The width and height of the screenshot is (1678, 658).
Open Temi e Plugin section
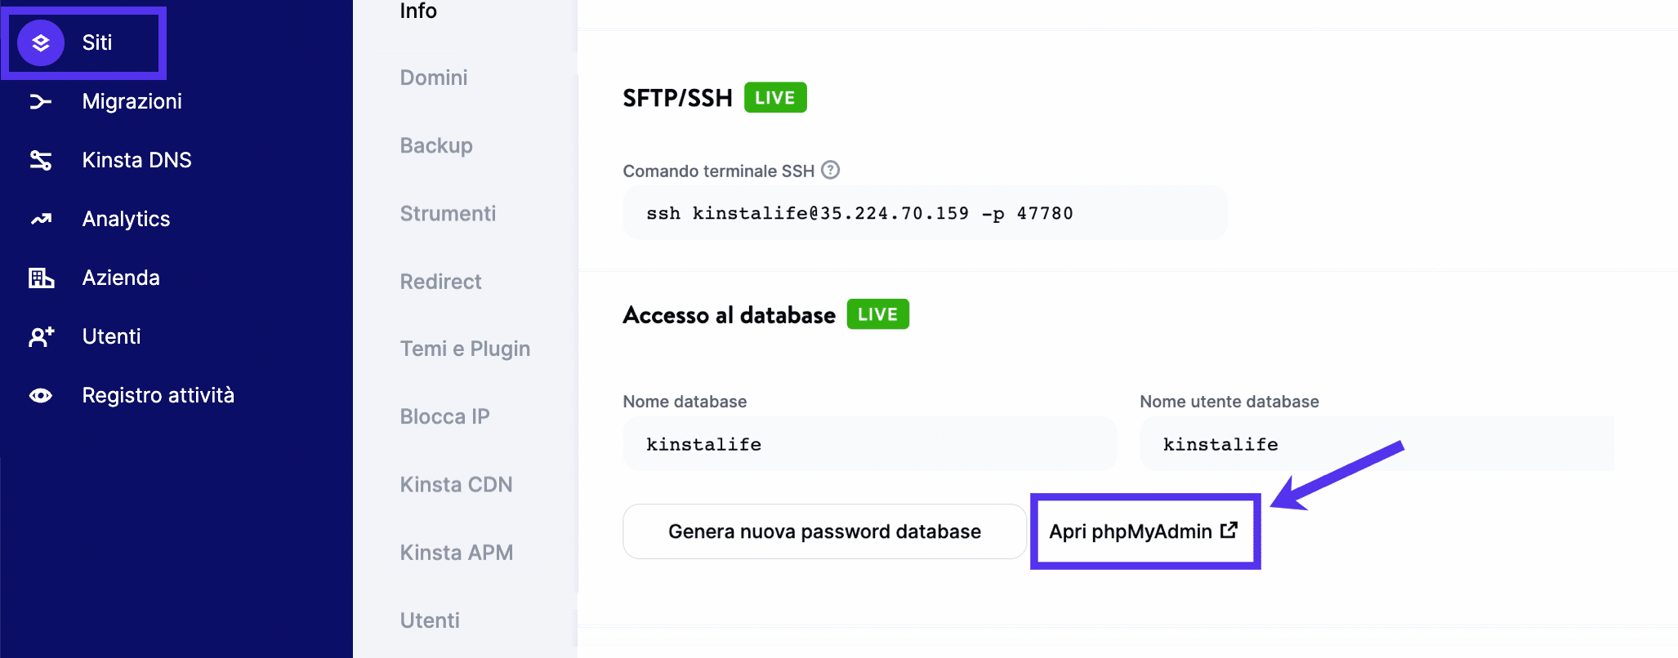[x=465, y=349]
